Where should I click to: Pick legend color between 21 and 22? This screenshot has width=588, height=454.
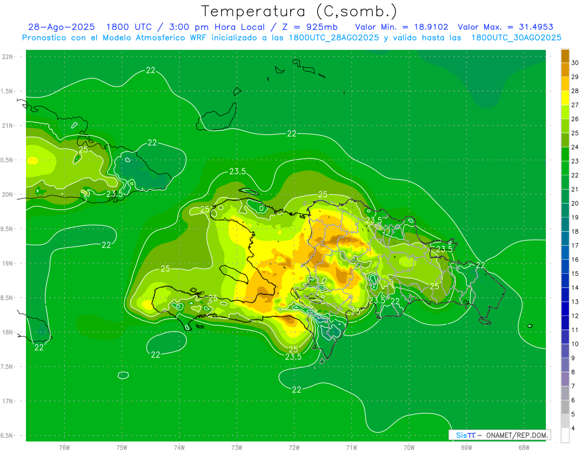pyautogui.click(x=565, y=182)
